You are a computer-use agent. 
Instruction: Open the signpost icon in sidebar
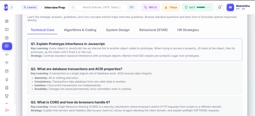pyautogui.click(x=7, y=63)
